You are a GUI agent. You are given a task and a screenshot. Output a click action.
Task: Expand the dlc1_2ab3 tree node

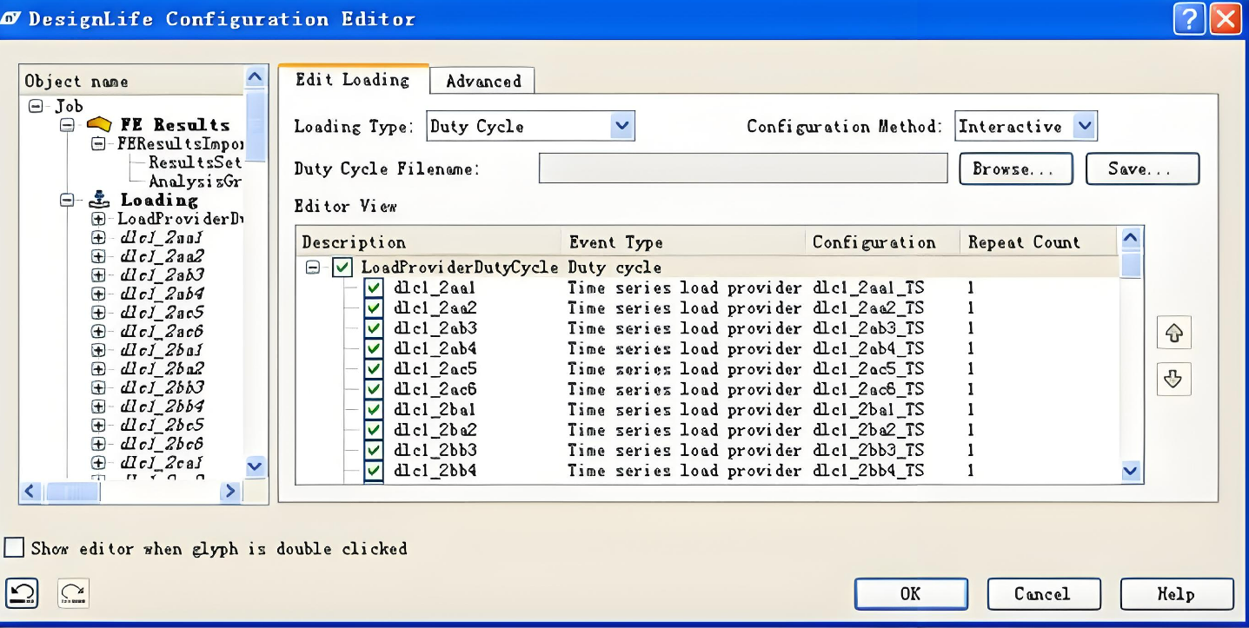click(98, 275)
